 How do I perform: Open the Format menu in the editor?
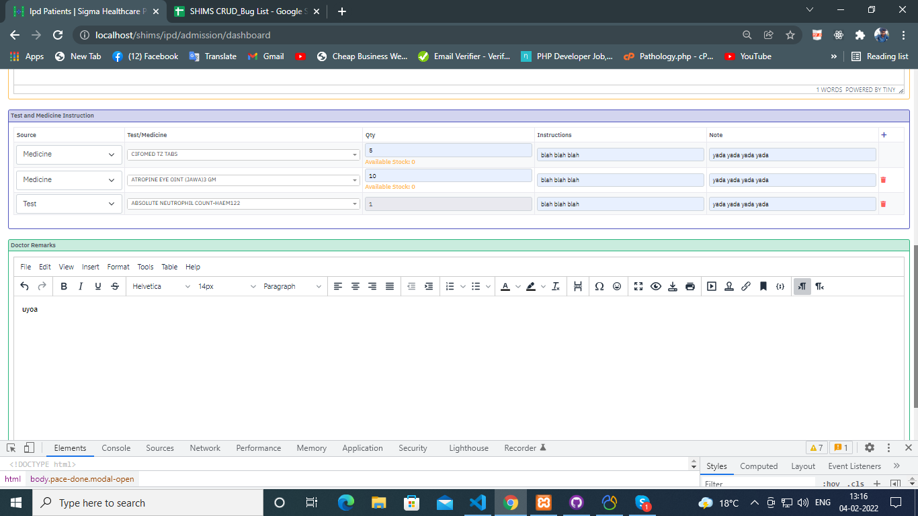click(118, 267)
